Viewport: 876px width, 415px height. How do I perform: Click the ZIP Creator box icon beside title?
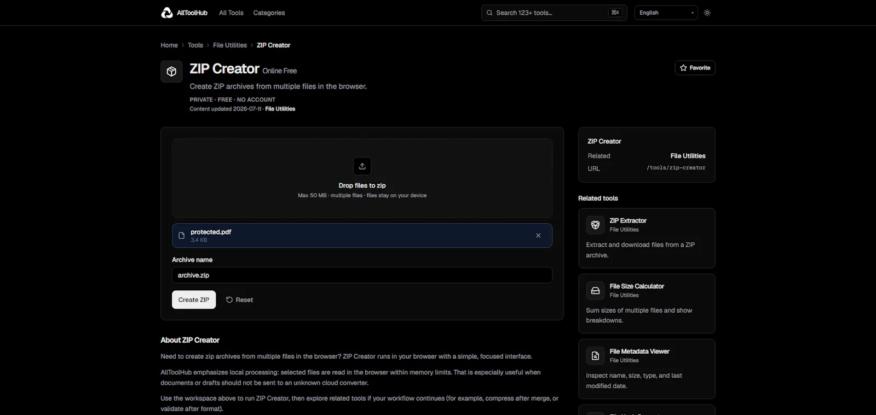[171, 72]
